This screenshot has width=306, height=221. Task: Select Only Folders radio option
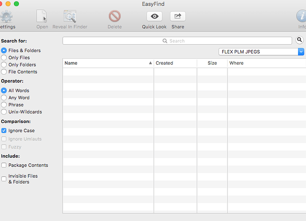[x=4, y=65]
